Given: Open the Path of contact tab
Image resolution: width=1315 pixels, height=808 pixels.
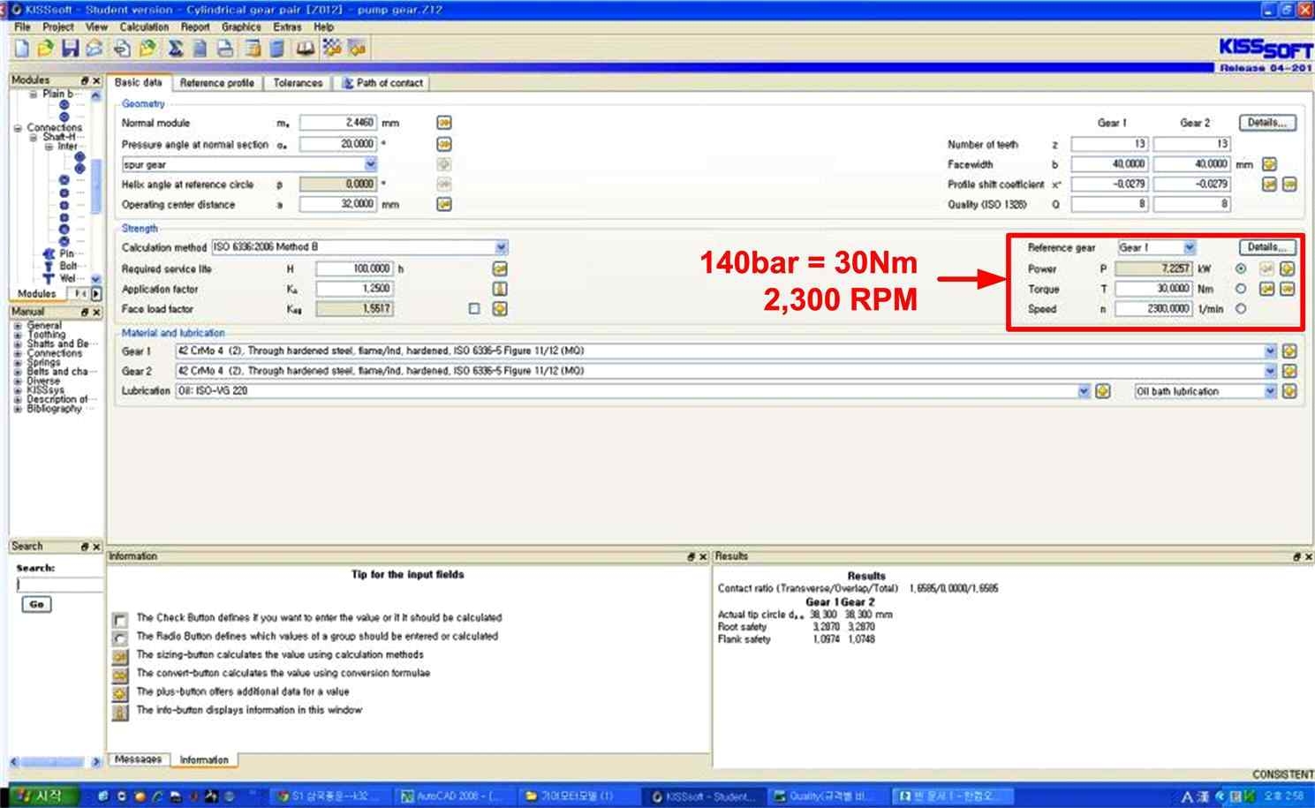Looking at the screenshot, I should click(x=382, y=83).
